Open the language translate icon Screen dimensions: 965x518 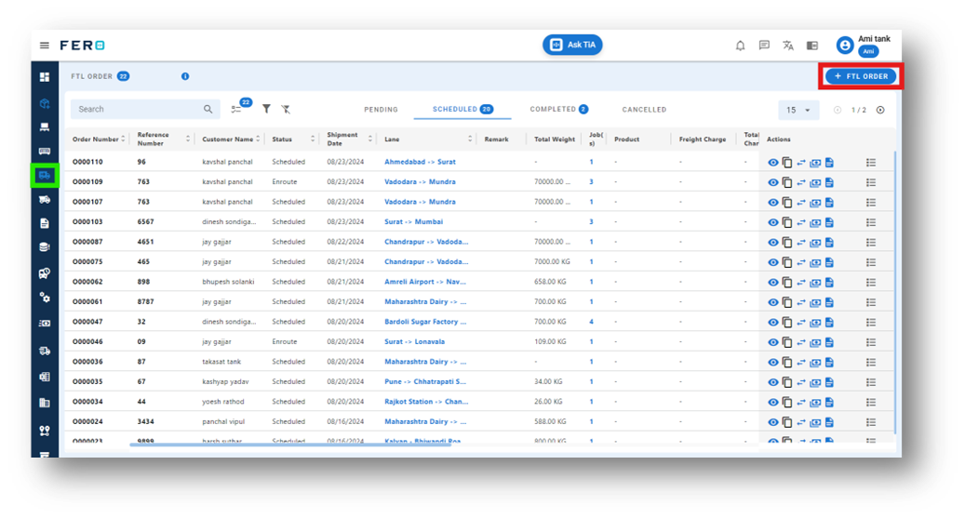[788, 46]
